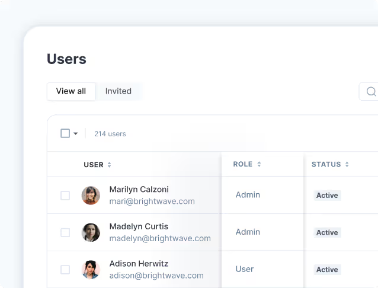Click Active status badge for Marilyn Calzoni

click(327, 196)
